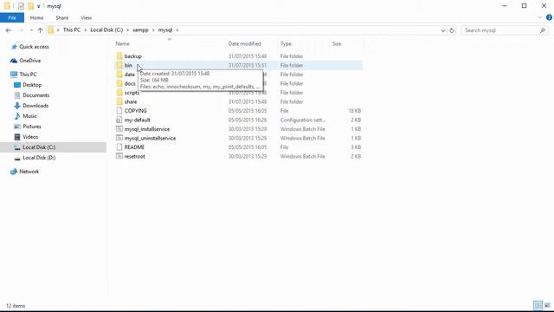Select mysql in the address breadcrumb
This screenshot has height=312, width=554.
[x=165, y=30]
